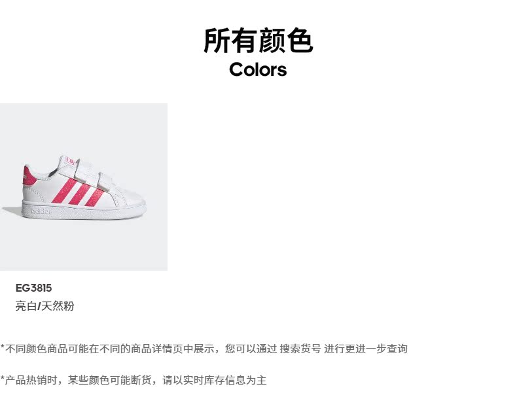This screenshot has height=414, width=517.
Task: Click the 亮白/天然粉 color name
Action: (45, 306)
